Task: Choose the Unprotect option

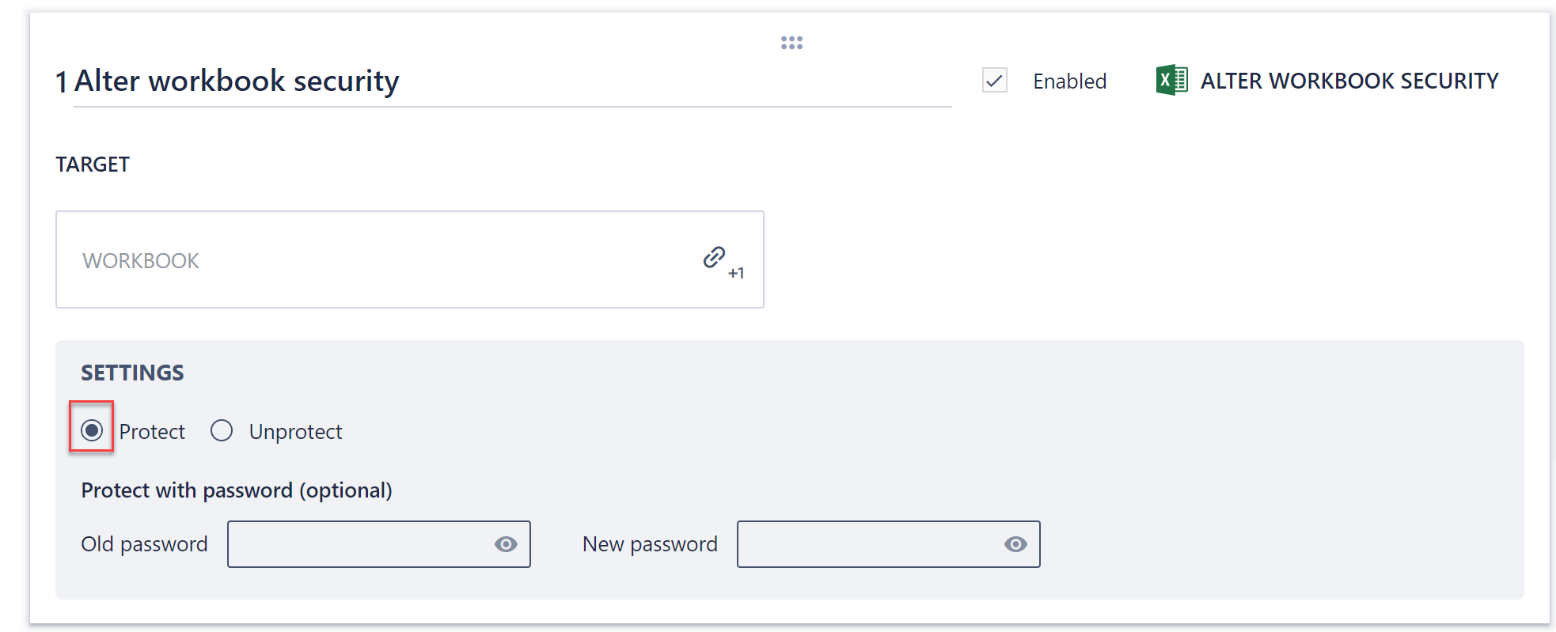Action: 222,430
